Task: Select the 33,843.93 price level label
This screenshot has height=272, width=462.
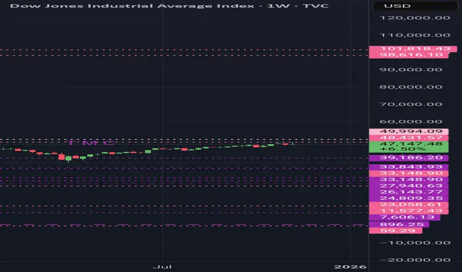Action: click(408, 167)
